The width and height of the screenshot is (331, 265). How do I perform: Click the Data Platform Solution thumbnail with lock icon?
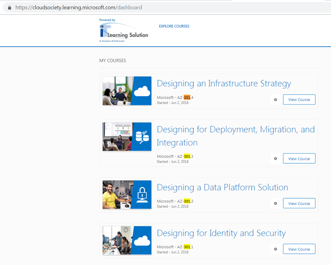[x=127, y=195]
